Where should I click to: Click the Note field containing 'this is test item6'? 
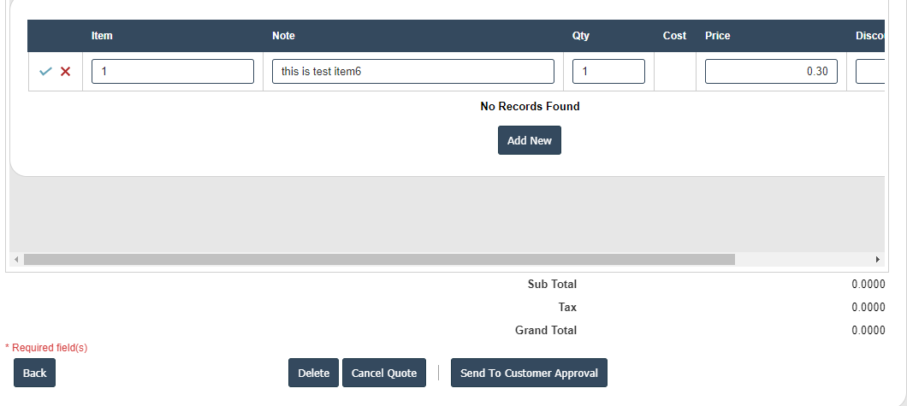(x=412, y=72)
